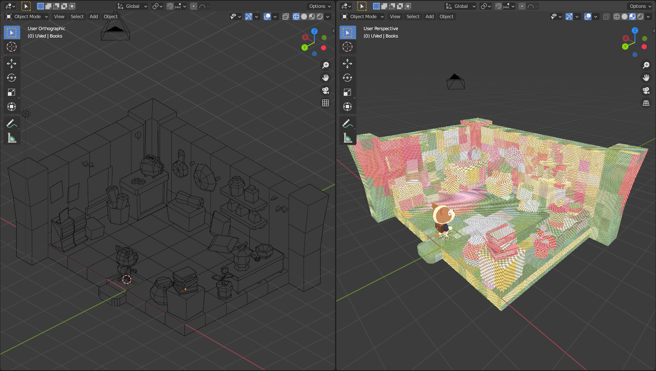This screenshot has height=371, width=656.
Task: Open Options dropdown in right header
Action: [x=640, y=6]
